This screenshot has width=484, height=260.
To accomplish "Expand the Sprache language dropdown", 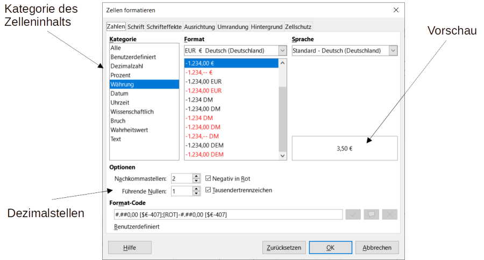I will coord(393,50).
